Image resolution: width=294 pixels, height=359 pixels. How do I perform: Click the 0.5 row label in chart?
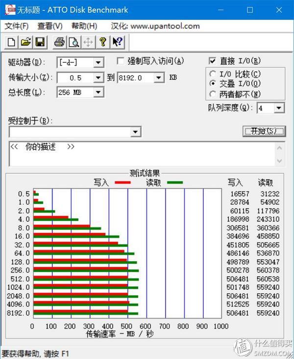24,194
